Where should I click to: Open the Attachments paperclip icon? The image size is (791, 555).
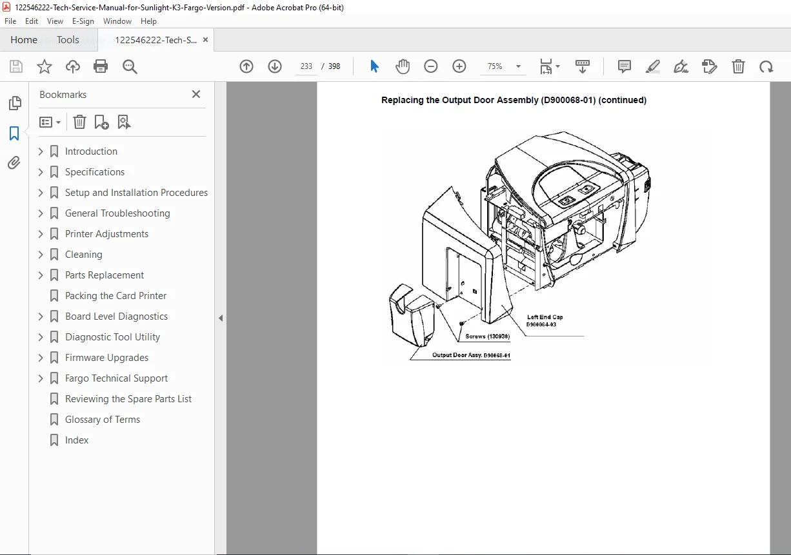[x=14, y=163]
